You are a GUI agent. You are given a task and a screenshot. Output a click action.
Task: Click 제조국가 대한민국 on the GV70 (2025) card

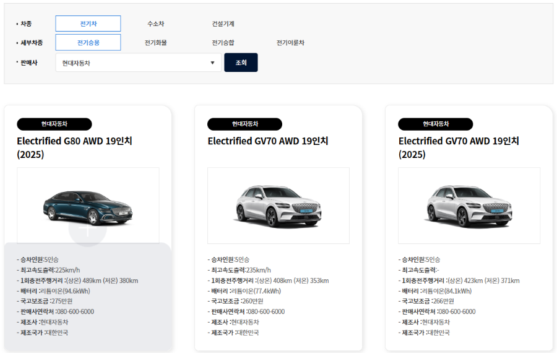coord(424,333)
